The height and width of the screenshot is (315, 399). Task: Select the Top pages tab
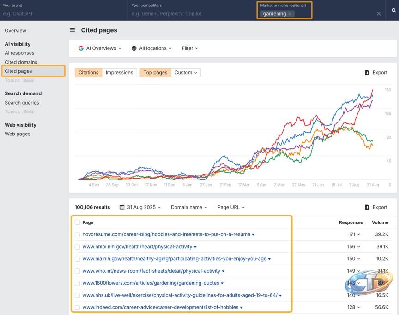click(155, 73)
